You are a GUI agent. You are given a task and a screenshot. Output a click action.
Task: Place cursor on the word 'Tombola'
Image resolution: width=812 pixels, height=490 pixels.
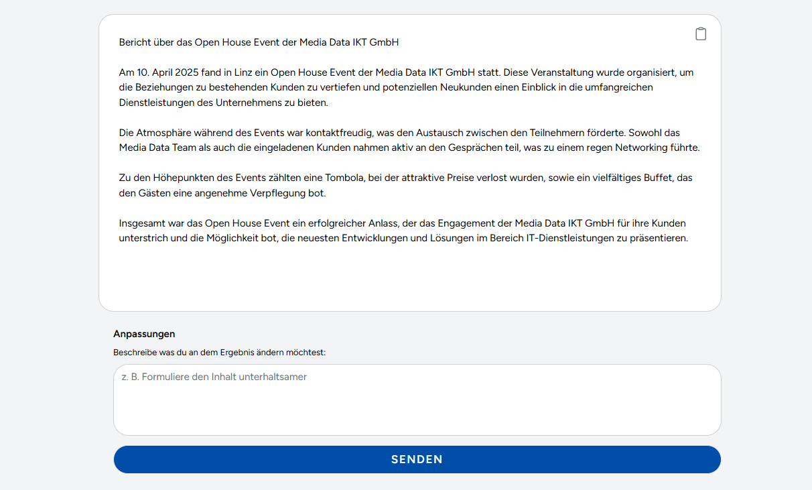343,178
